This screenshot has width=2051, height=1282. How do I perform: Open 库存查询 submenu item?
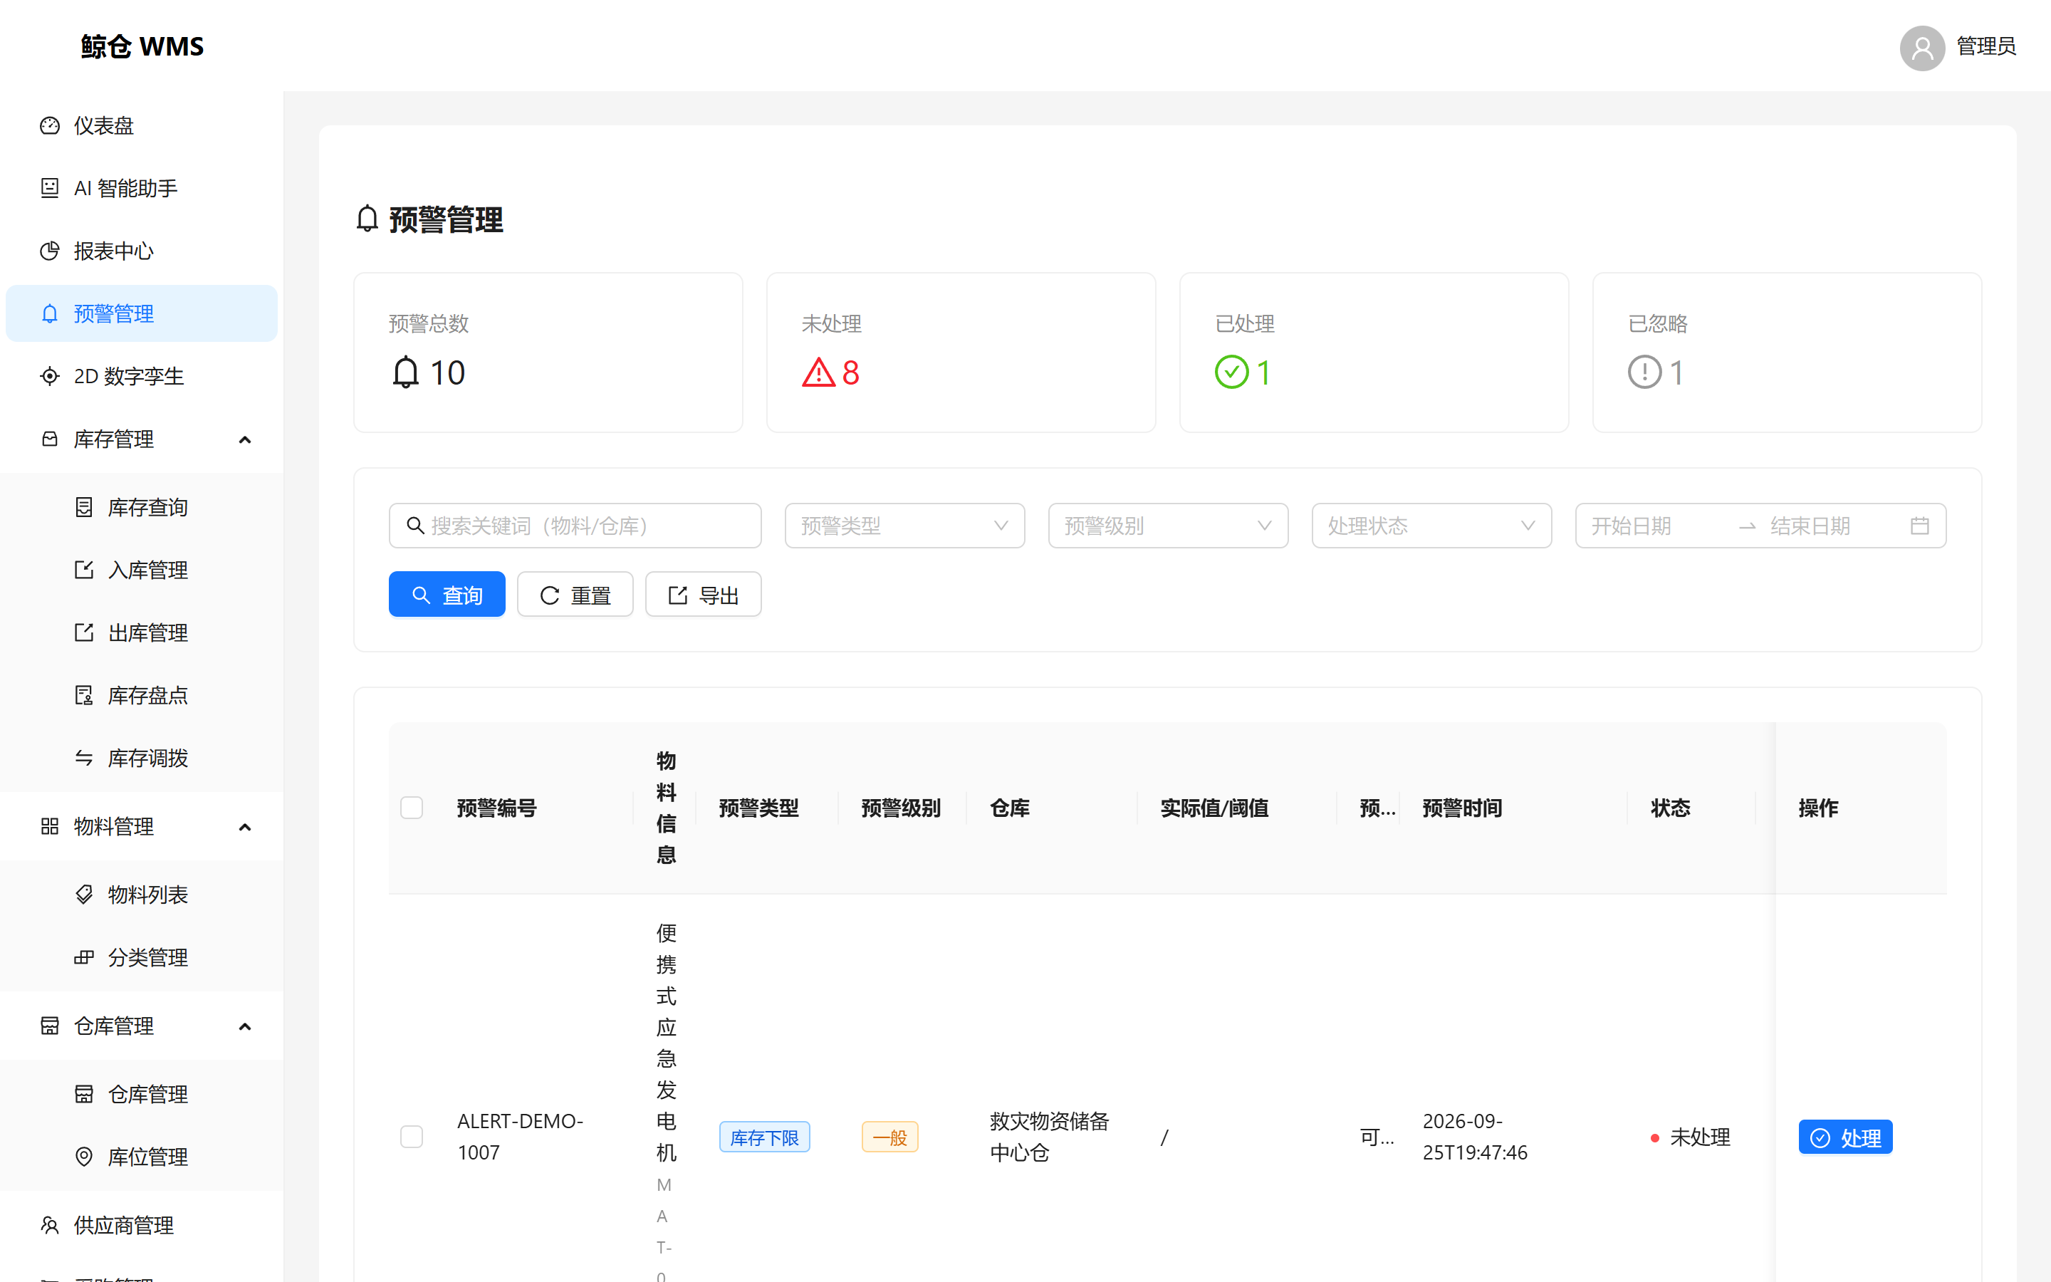[x=142, y=507]
